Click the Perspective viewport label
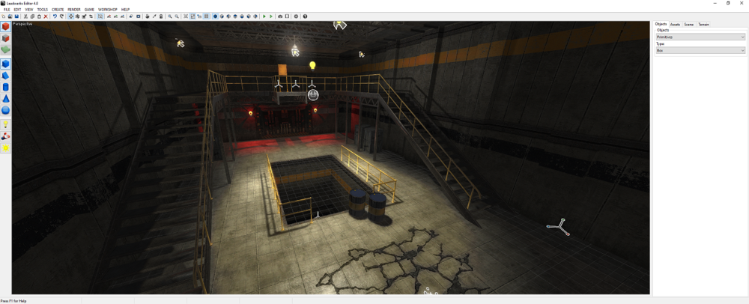749x304 pixels. click(x=22, y=23)
